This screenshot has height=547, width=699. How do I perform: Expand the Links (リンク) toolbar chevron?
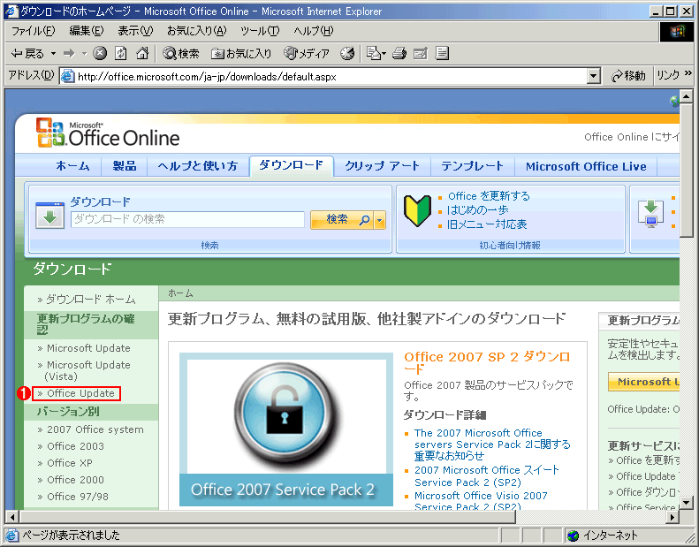pos(688,73)
